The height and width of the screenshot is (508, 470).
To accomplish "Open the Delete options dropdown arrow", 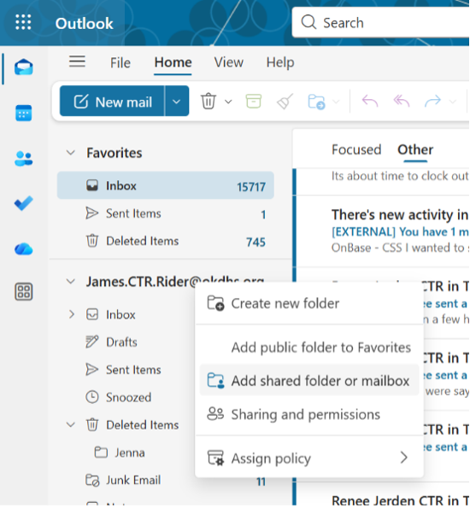I will [228, 102].
